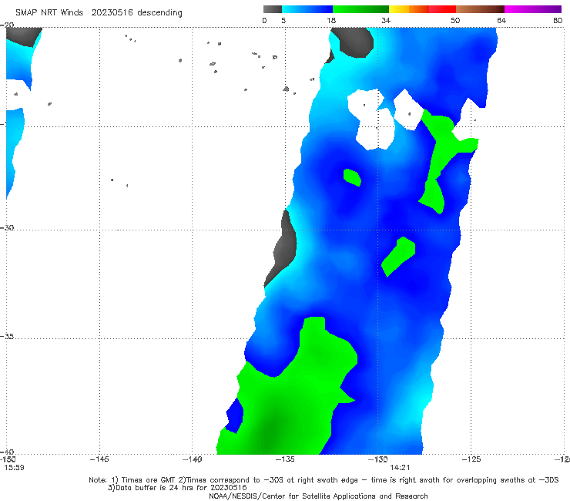570x501 pixels.
Task: Click the longitude label "-135"
Action: [x=285, y=459]
